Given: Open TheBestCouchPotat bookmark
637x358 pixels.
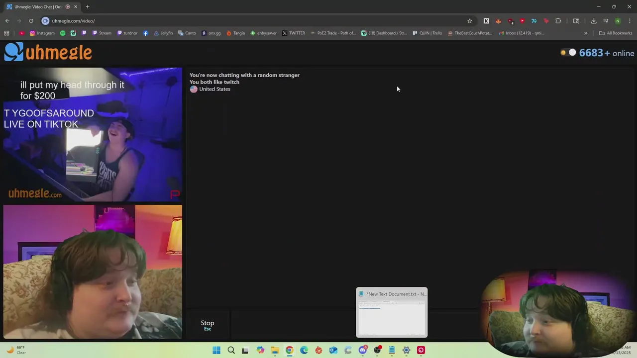Looking at the screenshot, I should [x=470, y=33].
